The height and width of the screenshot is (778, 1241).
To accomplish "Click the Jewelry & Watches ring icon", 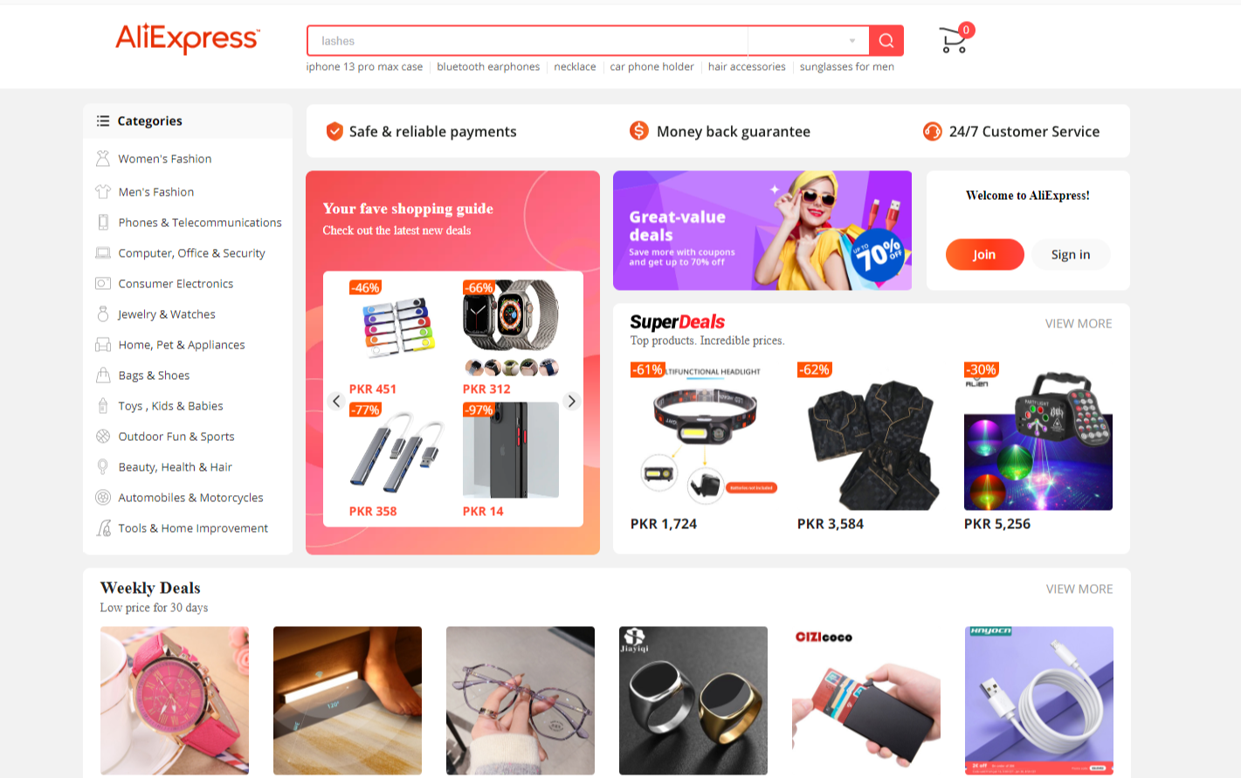I will [103, 313].
